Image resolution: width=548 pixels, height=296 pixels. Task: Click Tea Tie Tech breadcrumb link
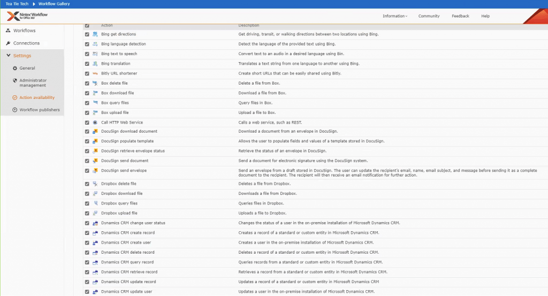click(17, 4)
